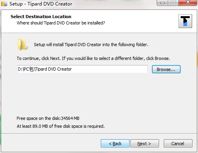The image size is (198, 153).
Task: Proceed with the Next > button
Action: point(144,144)
